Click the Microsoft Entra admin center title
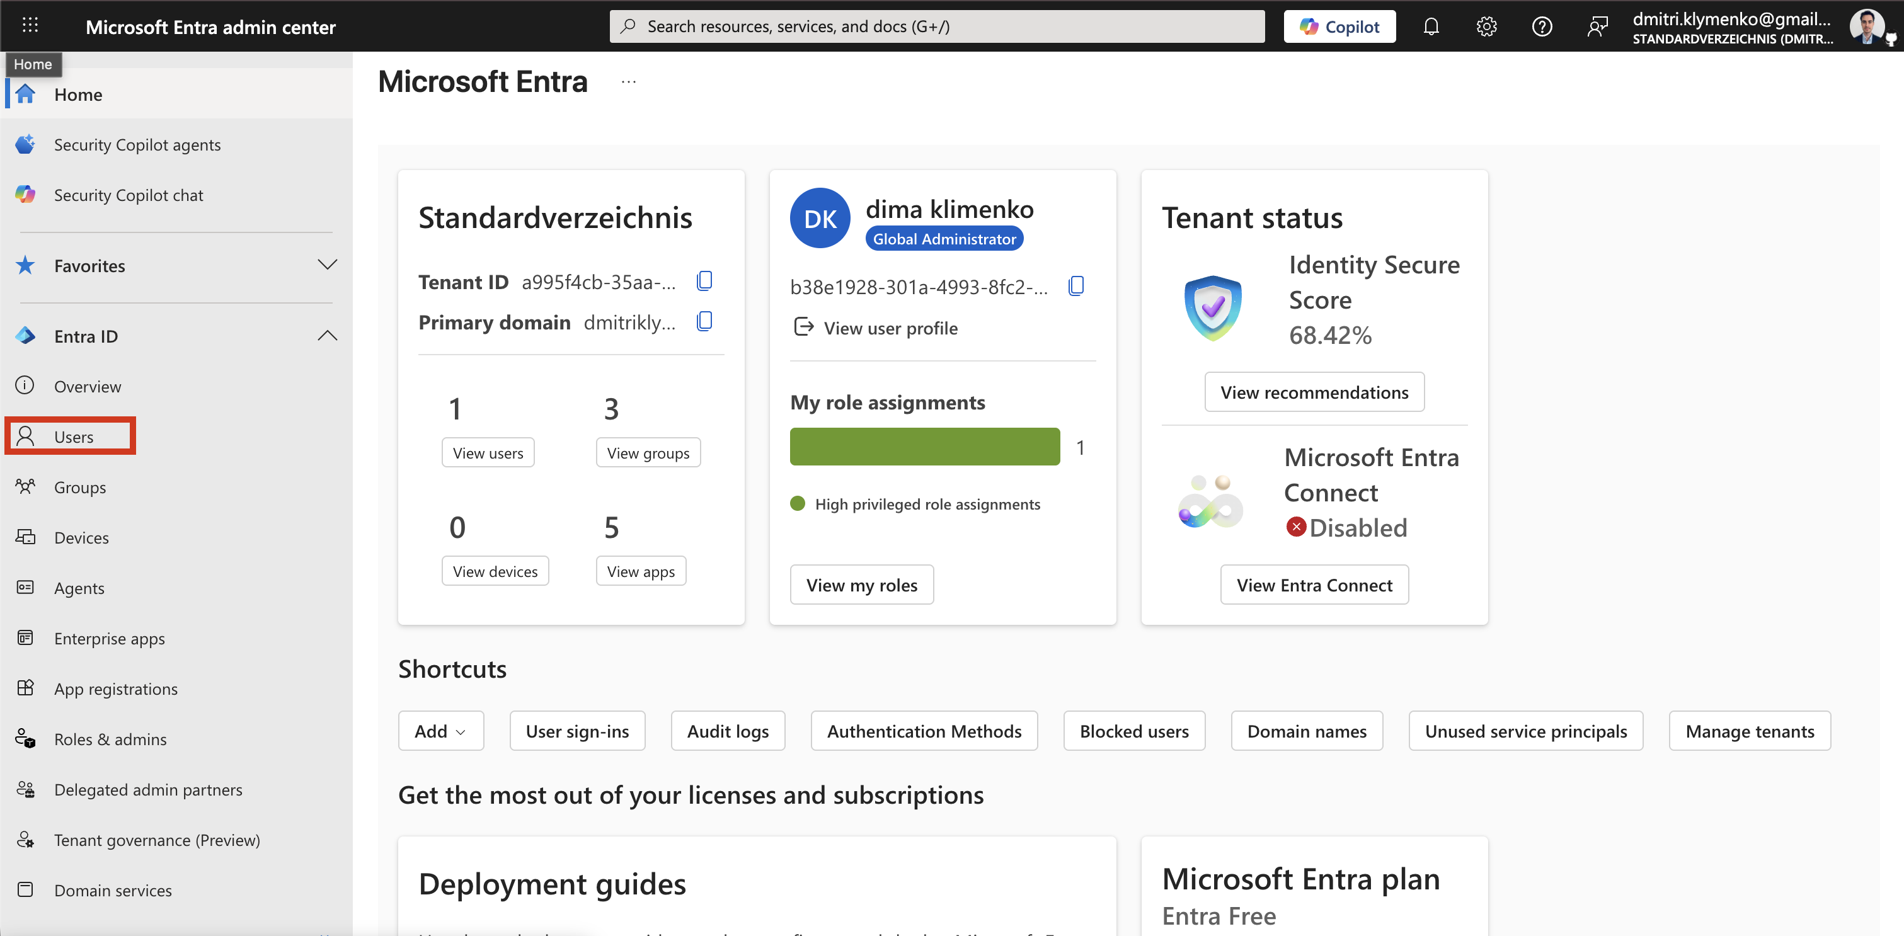 (210, 27)
